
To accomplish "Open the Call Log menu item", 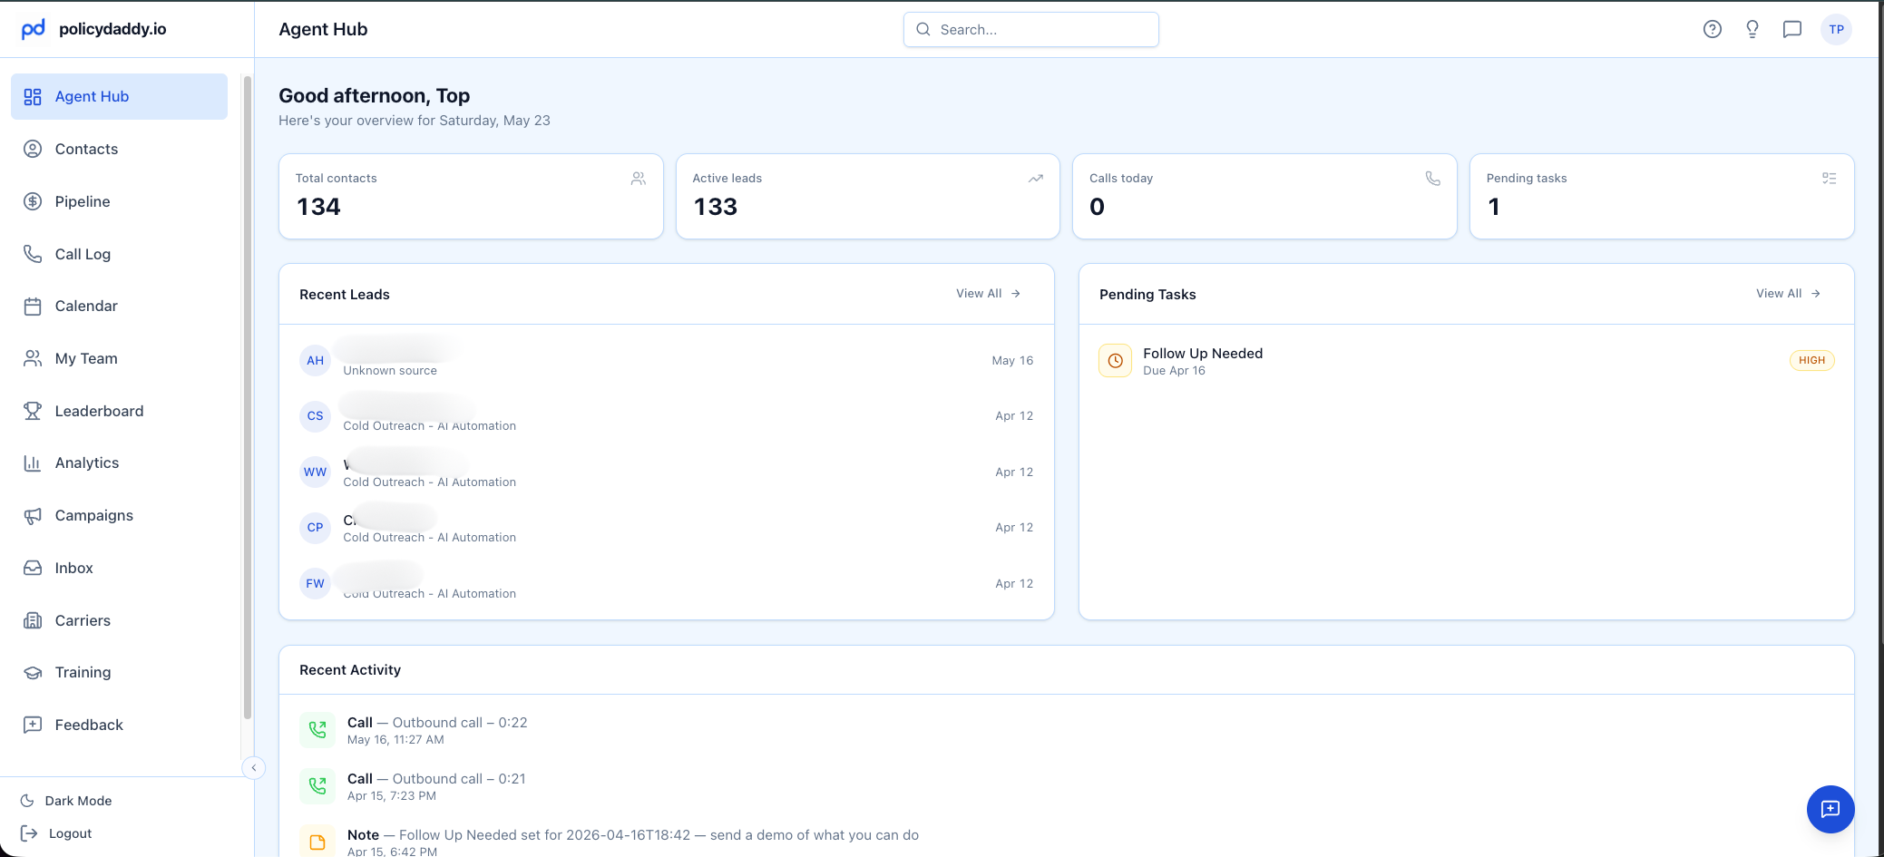I will (119, 254).
